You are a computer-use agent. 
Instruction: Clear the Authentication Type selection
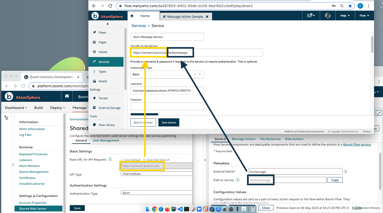195,74
